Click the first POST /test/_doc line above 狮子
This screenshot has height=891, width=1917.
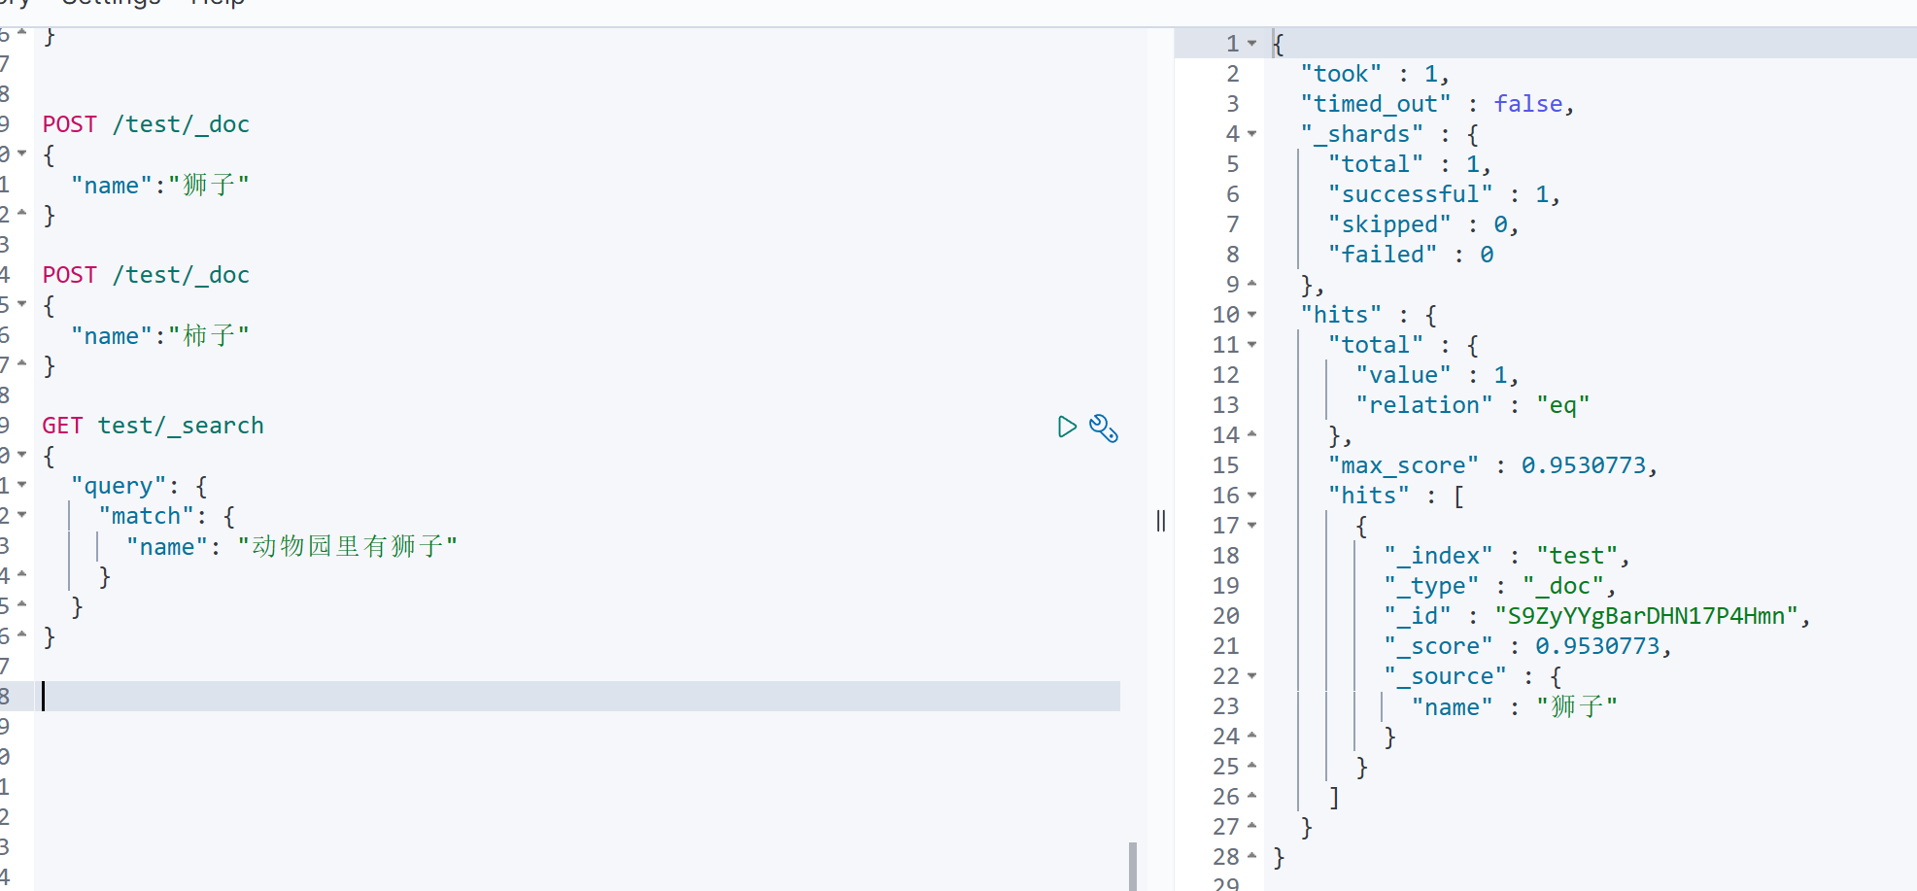tap(146, 124)
